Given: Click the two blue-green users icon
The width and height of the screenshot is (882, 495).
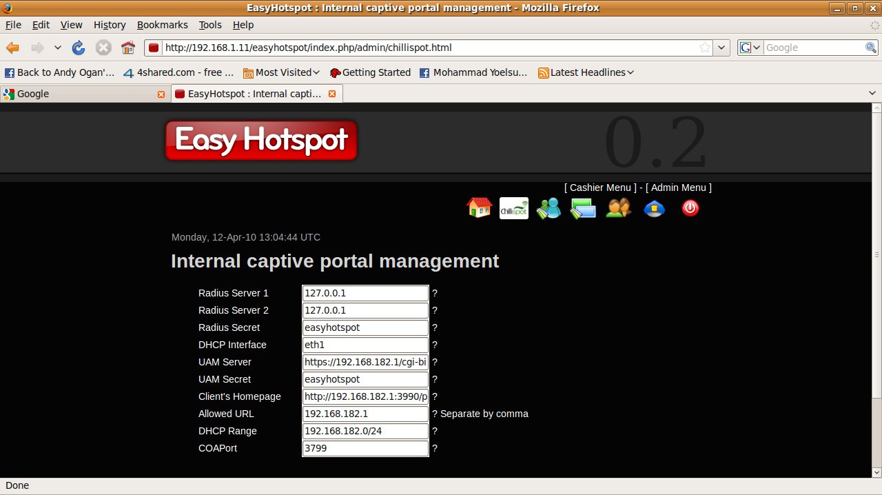Looking at the screenshot, I should click(549, 208).
